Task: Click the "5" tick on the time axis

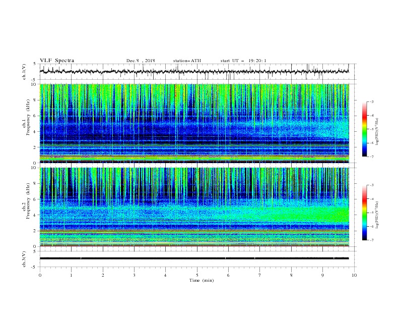Action: pos(197,275)
